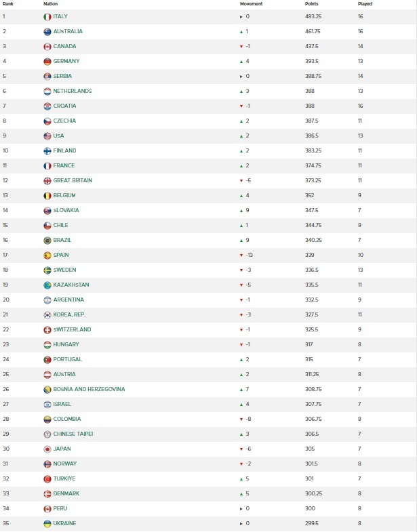Click the Germany flag icon
Image resolution: width=417 pixels, height=532 pixels.
47,61
